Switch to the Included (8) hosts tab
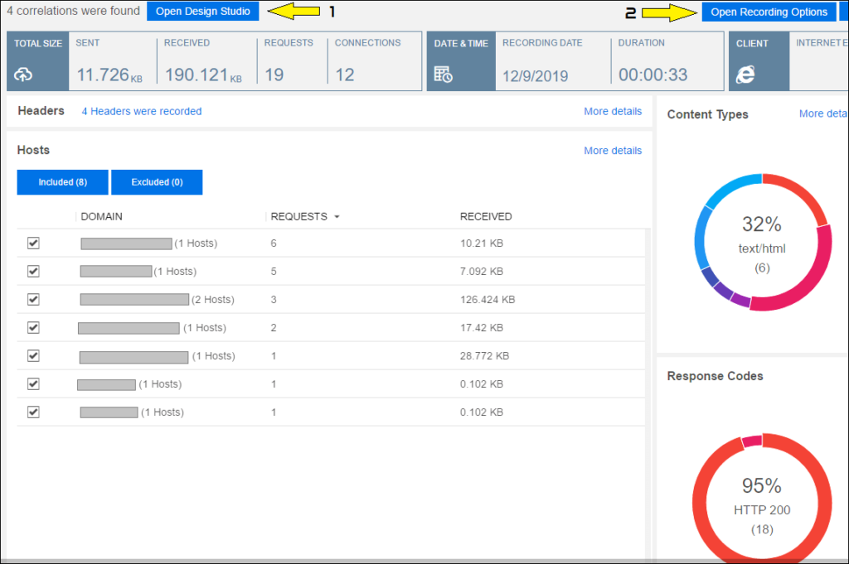Image resolution: width=849 pixels, height=564 pixels. click(x=62, y=182)
